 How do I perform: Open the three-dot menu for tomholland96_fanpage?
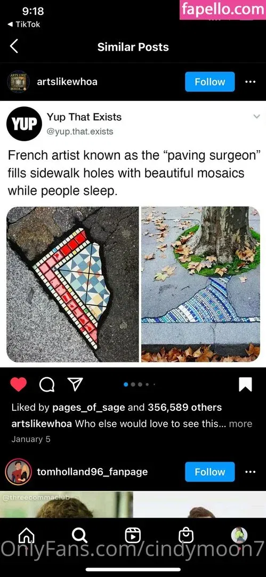(250, 472)
